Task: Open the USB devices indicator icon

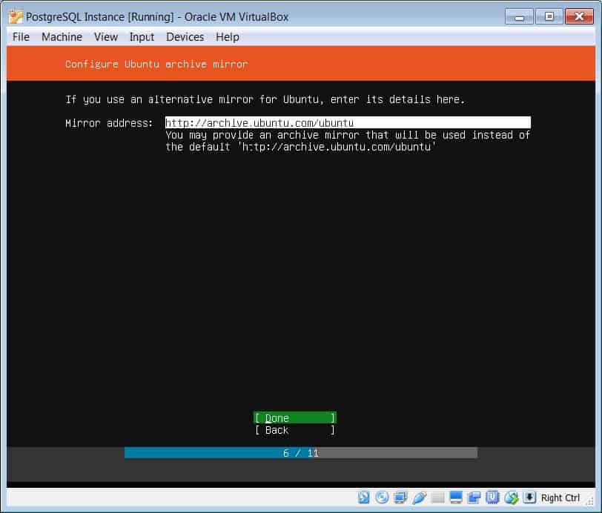Action: (418, 497)
